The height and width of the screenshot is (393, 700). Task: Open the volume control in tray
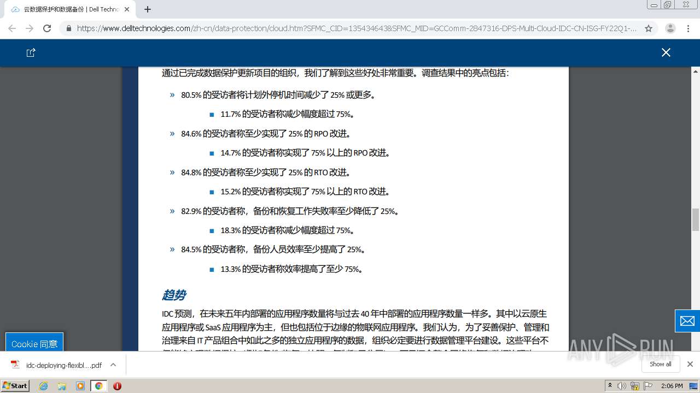pyautogui.click(x=622, y=386)
